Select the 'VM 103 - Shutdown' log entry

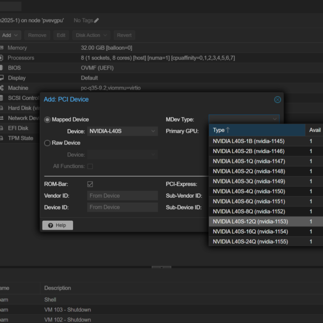tap(67, 310)
